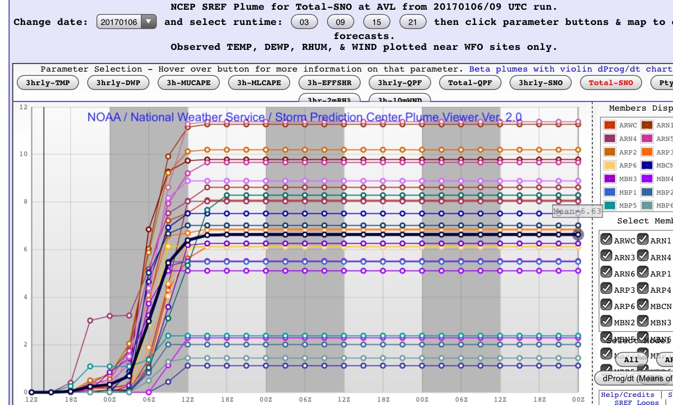Click the mean line endpoint marker
Viewport: 673px width, 405px height.
[578, 234]
